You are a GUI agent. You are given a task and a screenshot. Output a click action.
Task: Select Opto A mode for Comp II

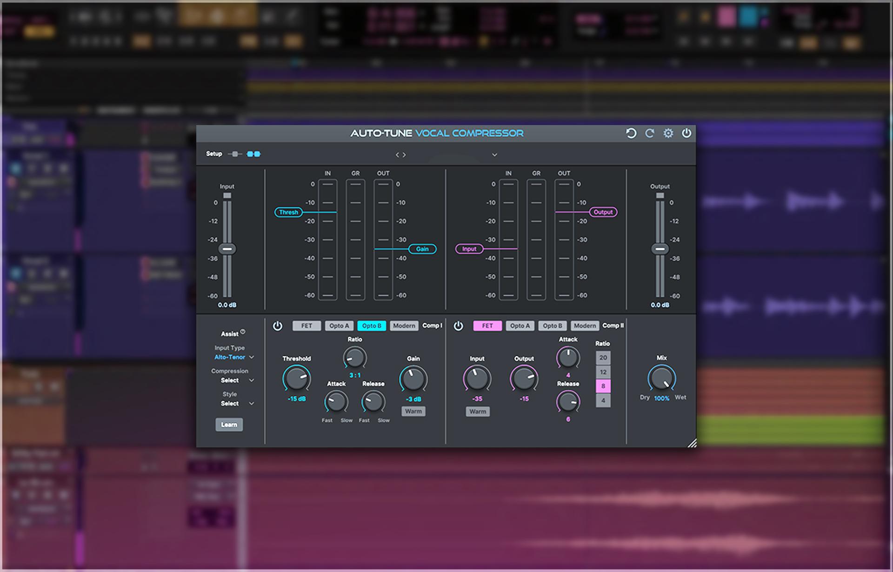point(520,326)
